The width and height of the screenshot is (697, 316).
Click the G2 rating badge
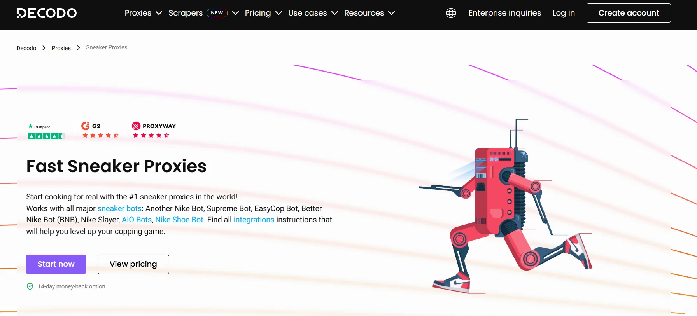(x=100, y=130)
